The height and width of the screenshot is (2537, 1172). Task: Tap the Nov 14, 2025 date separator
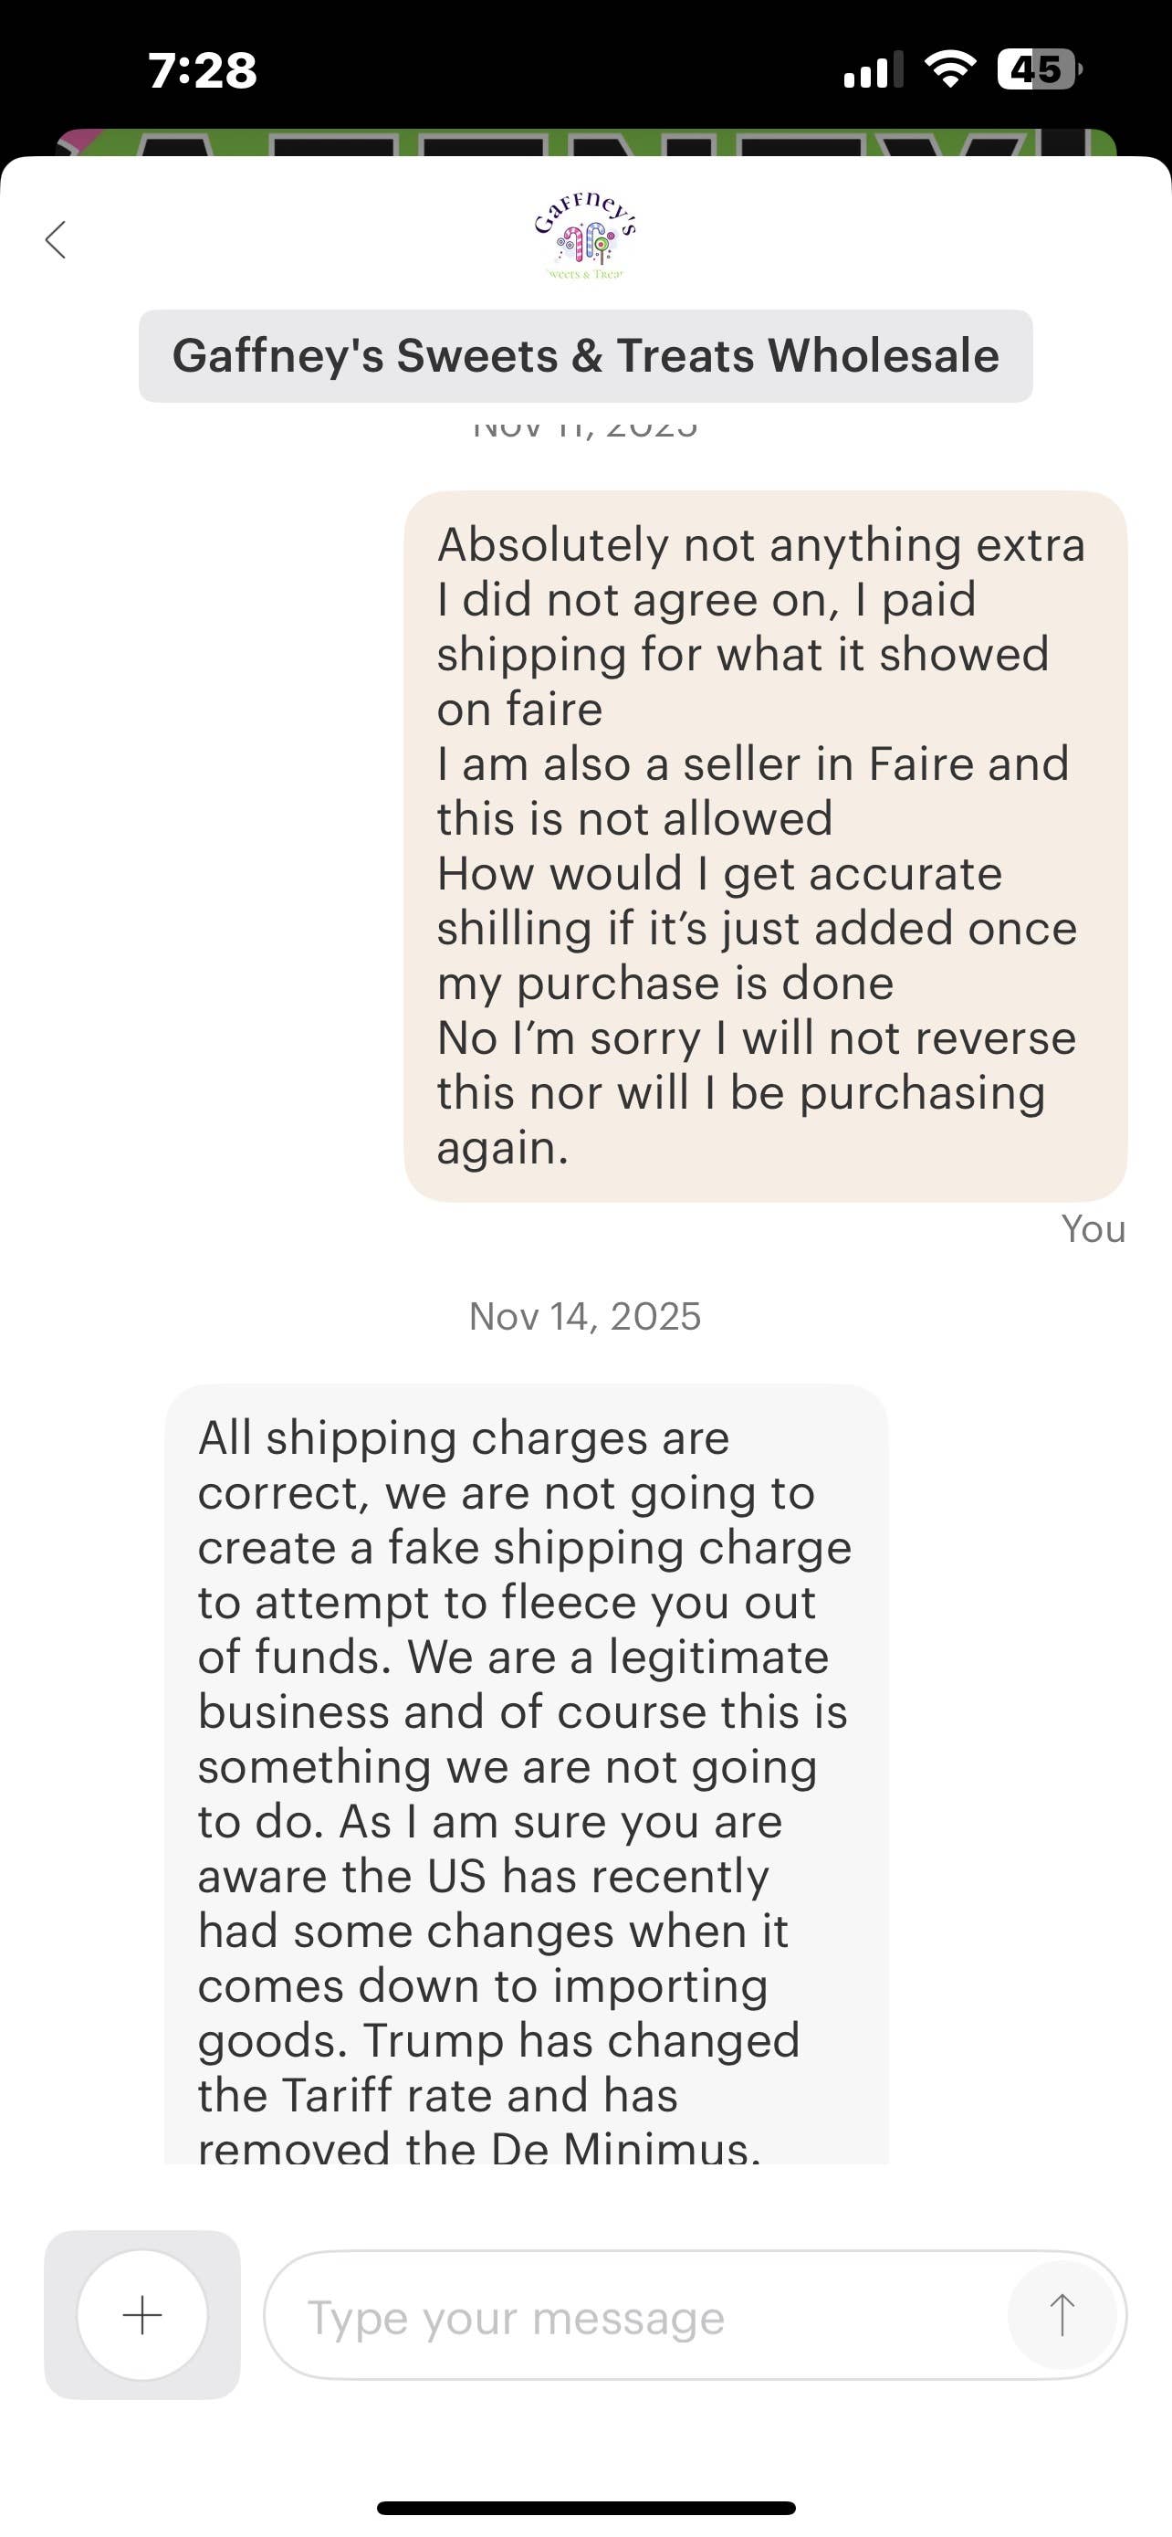(x=585, y=1316)
